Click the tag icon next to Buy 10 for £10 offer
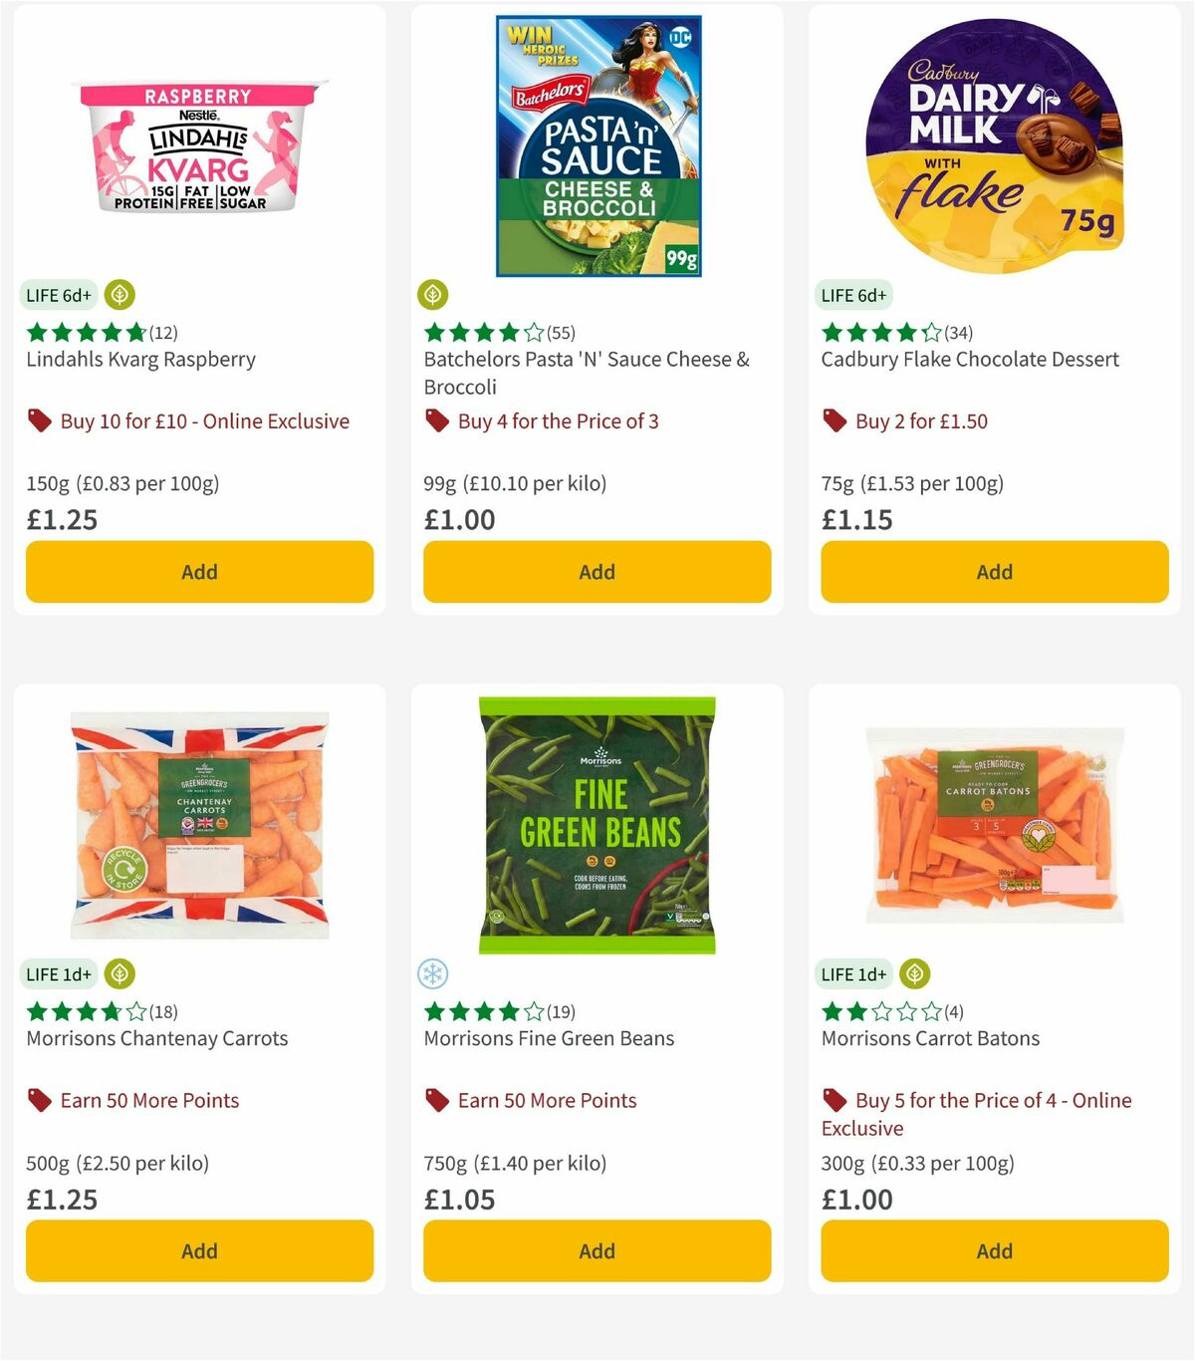This screenshot has height=1361, width=1195. tap(38, 420)
